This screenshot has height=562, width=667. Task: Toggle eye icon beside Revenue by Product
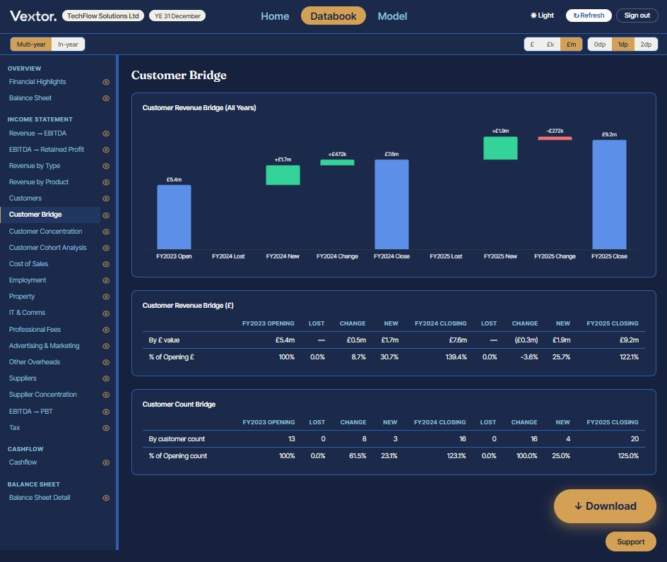click(107, 182)
